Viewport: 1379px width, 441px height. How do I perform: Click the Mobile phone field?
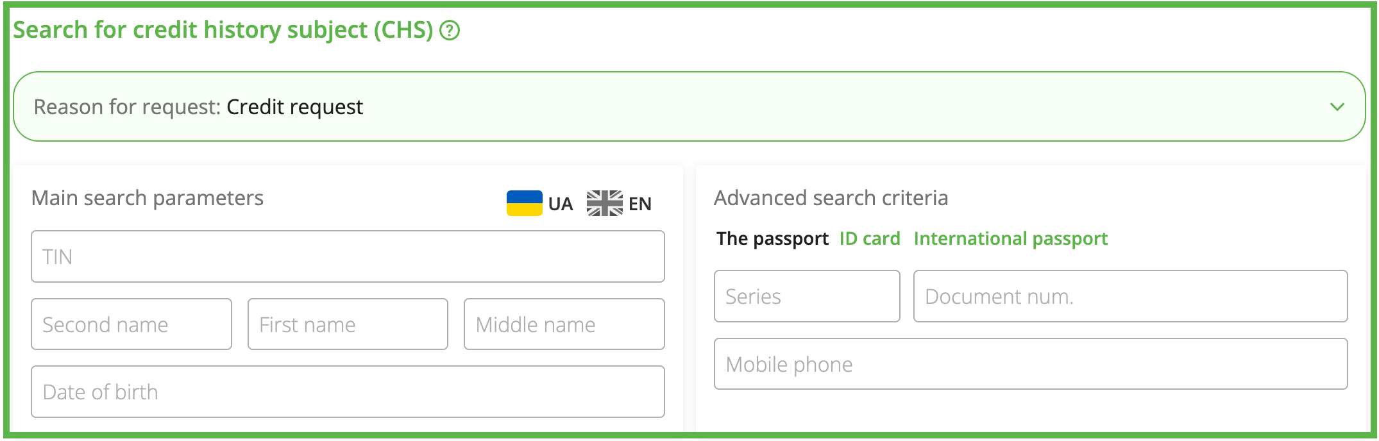1031,364
